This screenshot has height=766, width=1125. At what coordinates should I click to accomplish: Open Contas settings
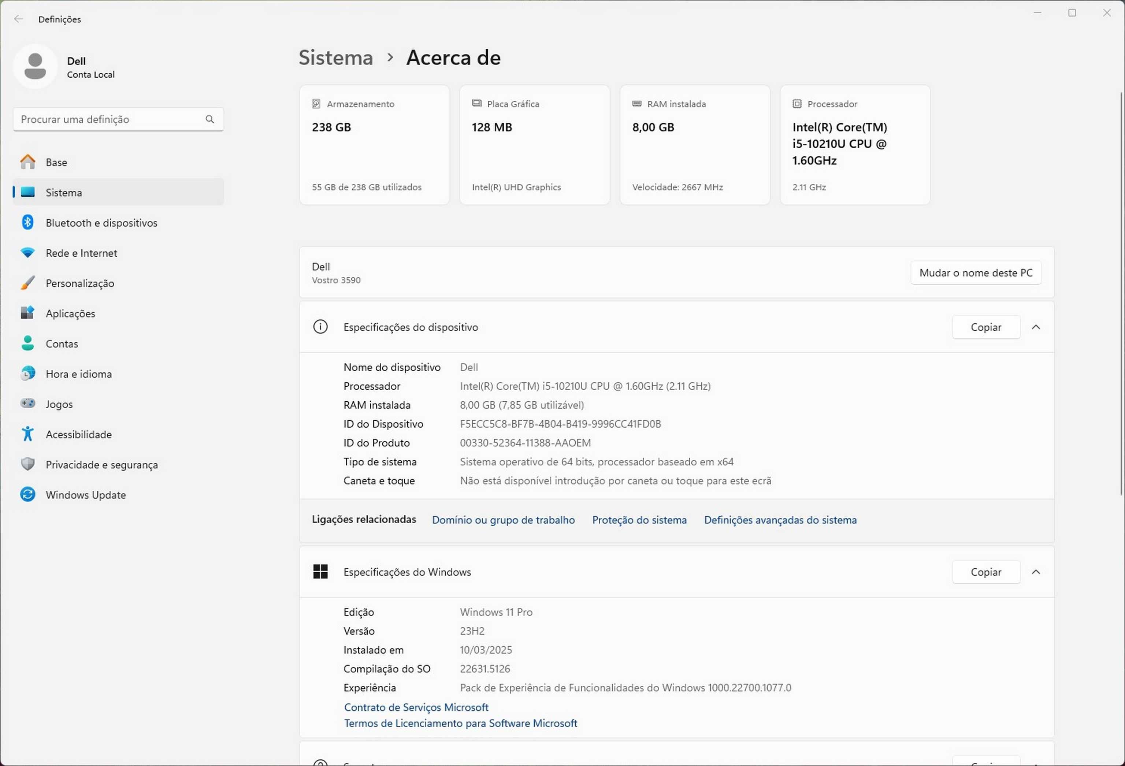coord(118,343)
